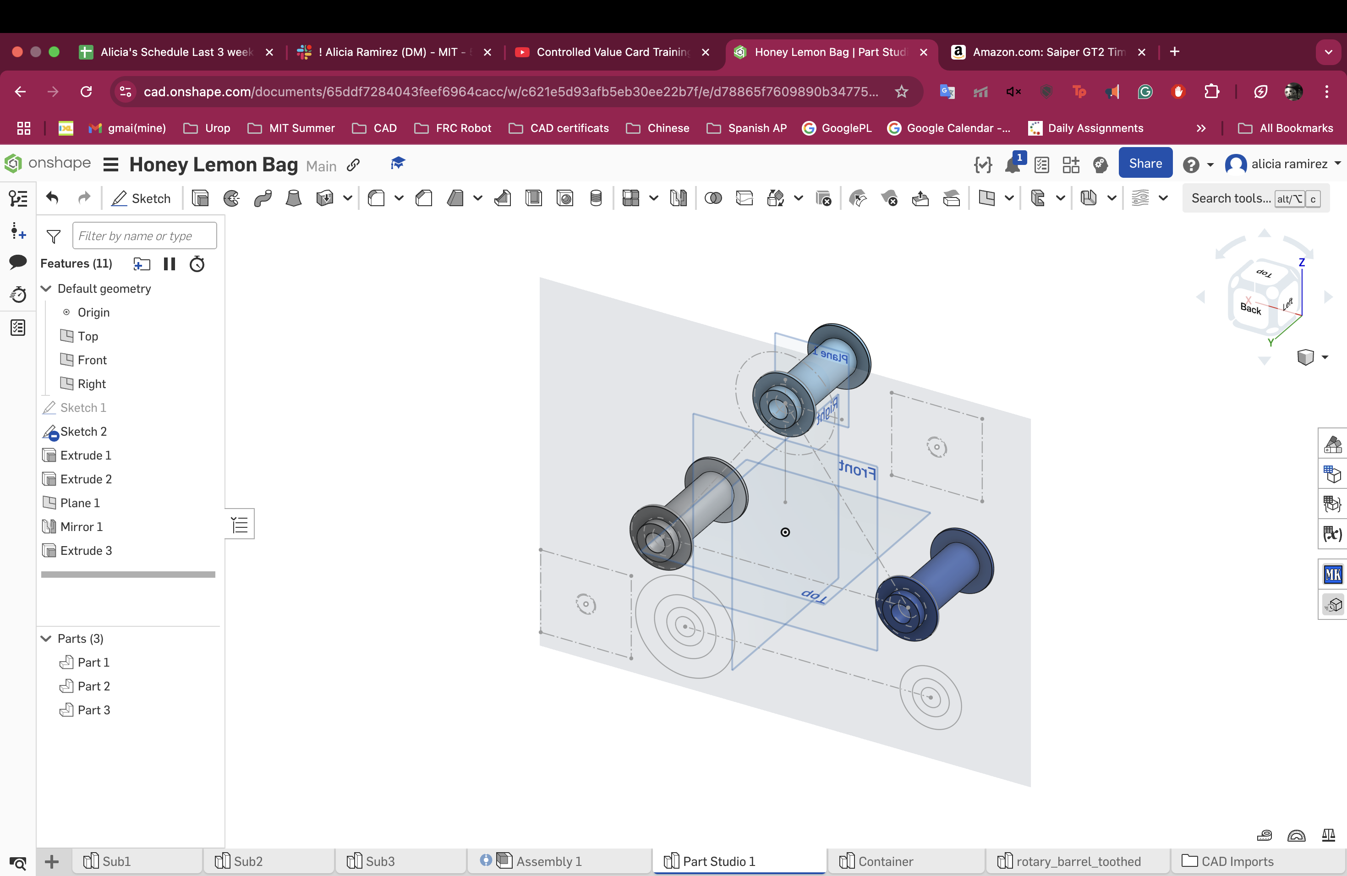Select the Draft tool
1347x876 pixels.
coord(455,198)
